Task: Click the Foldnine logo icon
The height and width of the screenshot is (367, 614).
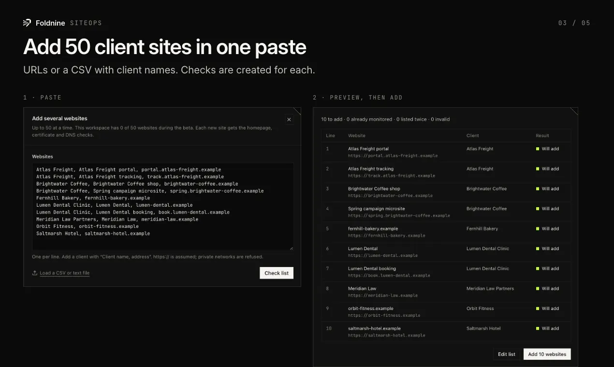Action: tap(27, 23)
